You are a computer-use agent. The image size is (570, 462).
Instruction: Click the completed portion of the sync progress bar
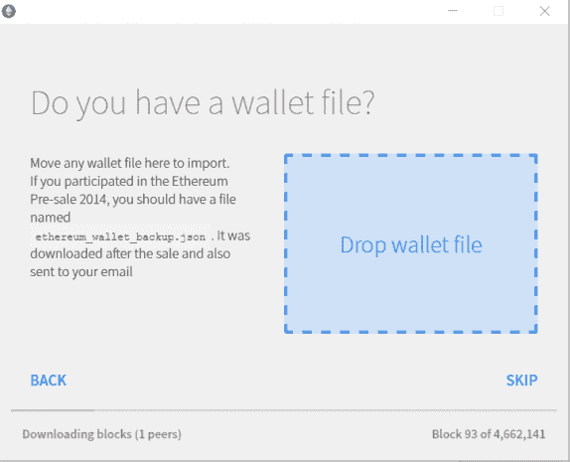coord(53,410)
